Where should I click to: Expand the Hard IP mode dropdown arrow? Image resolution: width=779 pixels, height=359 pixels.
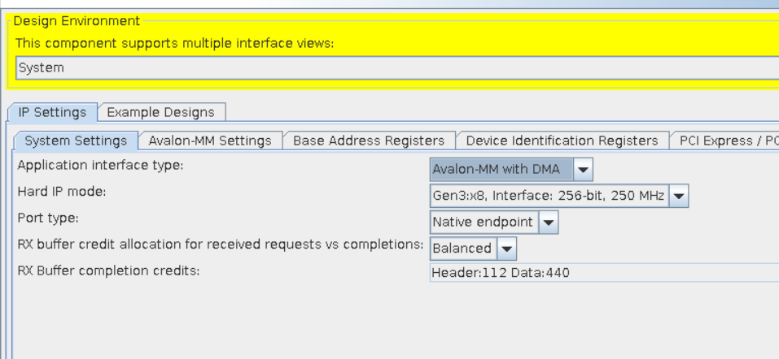coord(680,195)
